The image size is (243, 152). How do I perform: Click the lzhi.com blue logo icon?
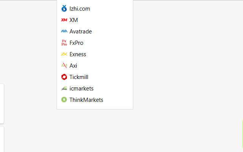point(64,8)
